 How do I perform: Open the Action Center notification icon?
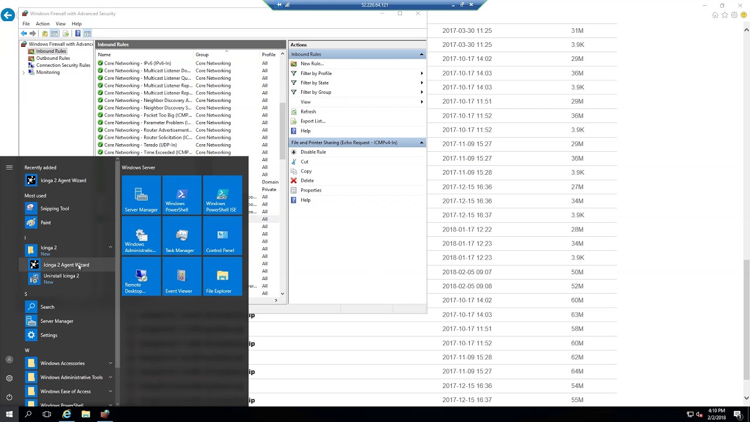click(738, 414)
